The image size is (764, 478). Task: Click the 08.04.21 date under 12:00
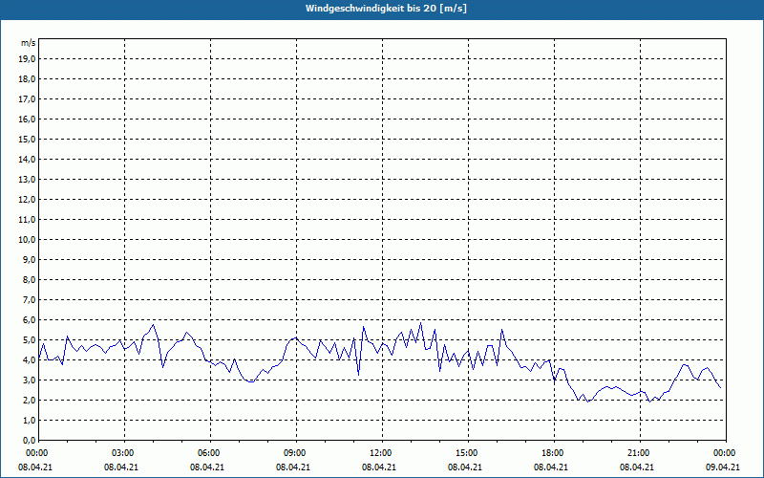[378, 467]
